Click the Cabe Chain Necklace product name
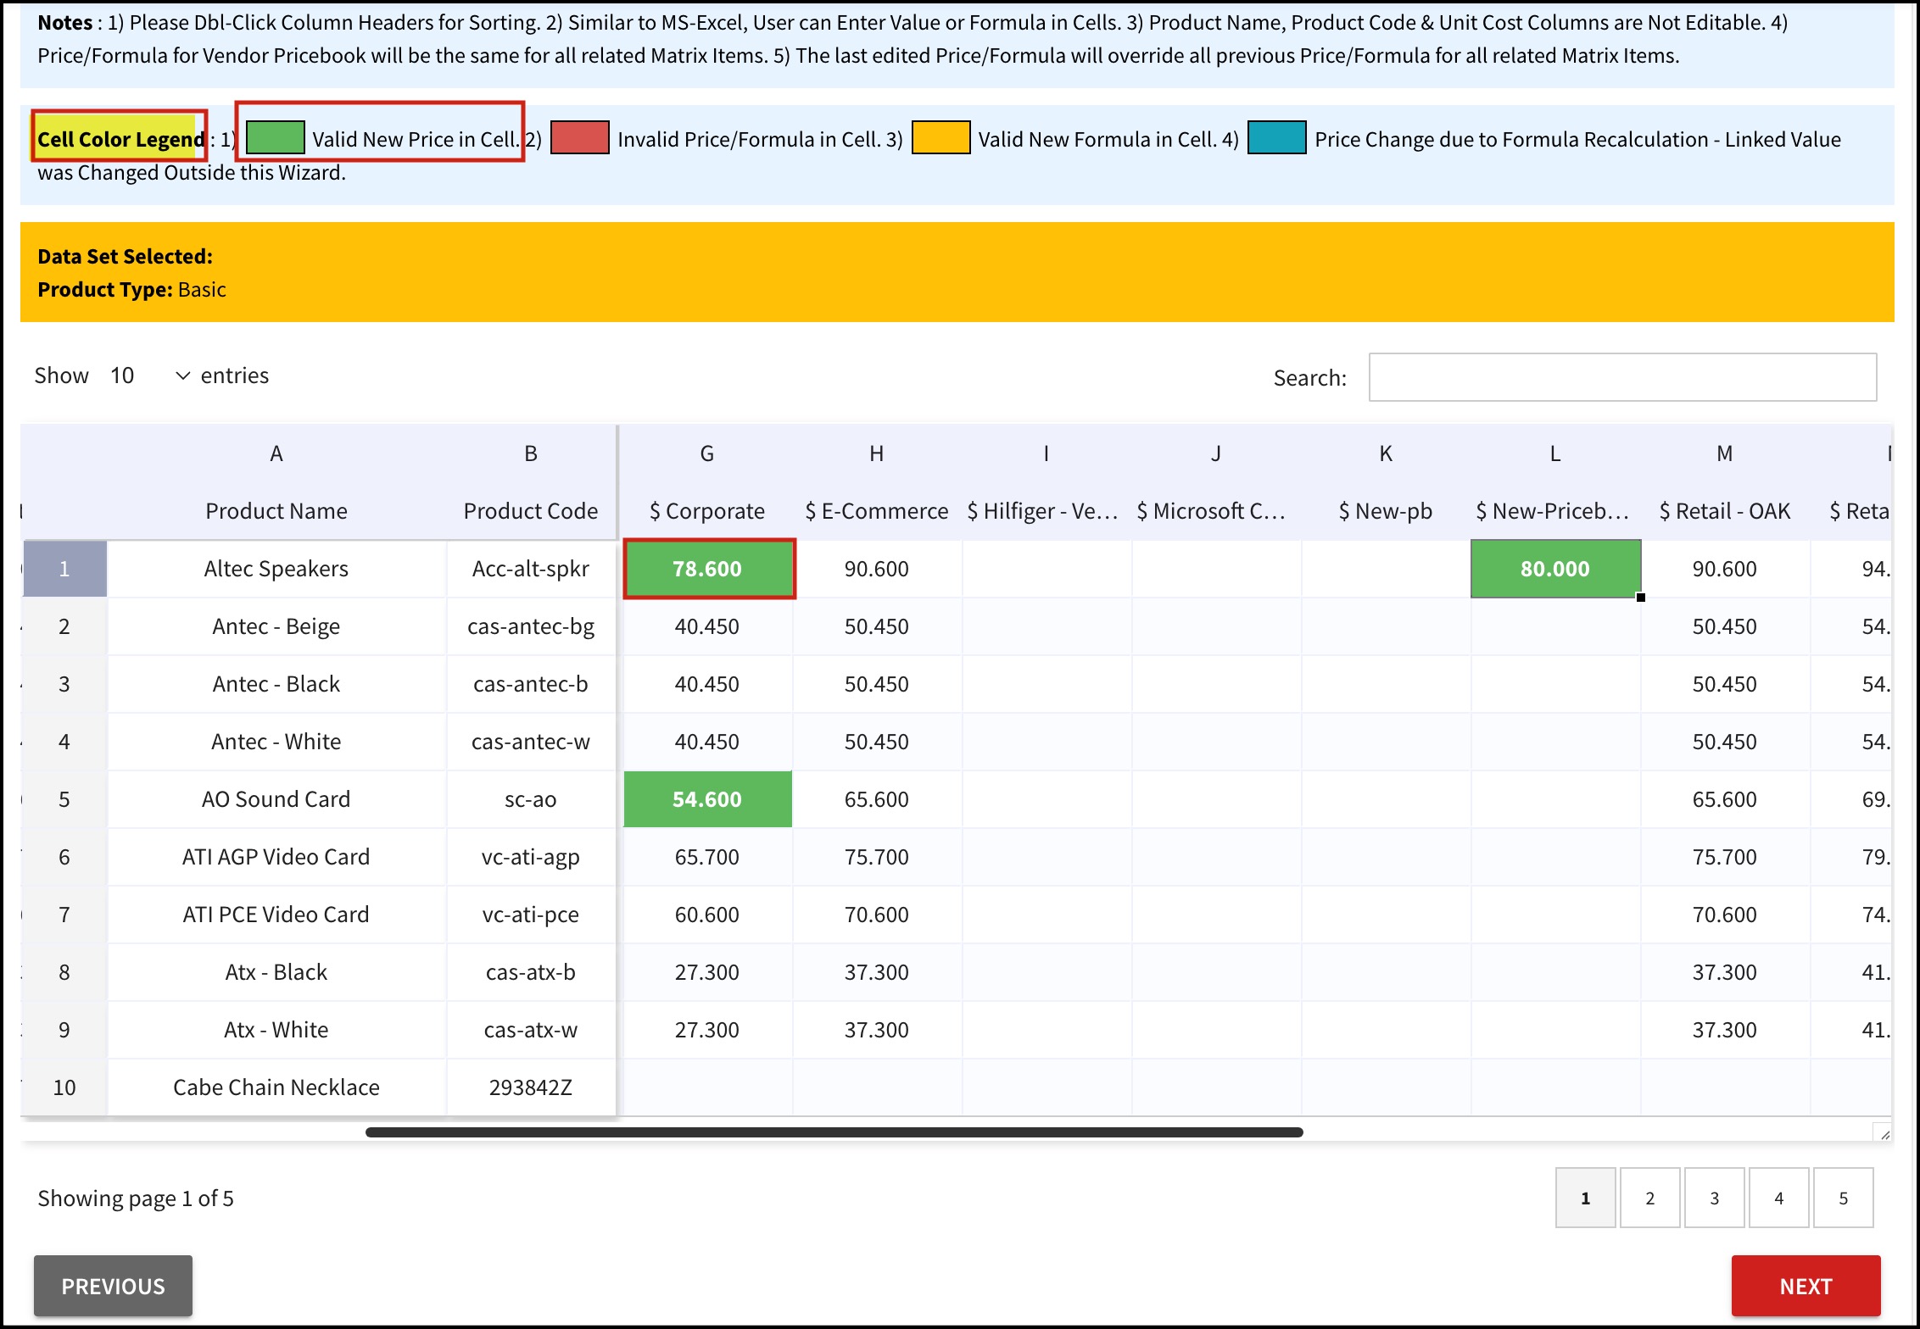Image resolution: width=1920 pixels, height=1329 pixels. [x=276, y=1087]
